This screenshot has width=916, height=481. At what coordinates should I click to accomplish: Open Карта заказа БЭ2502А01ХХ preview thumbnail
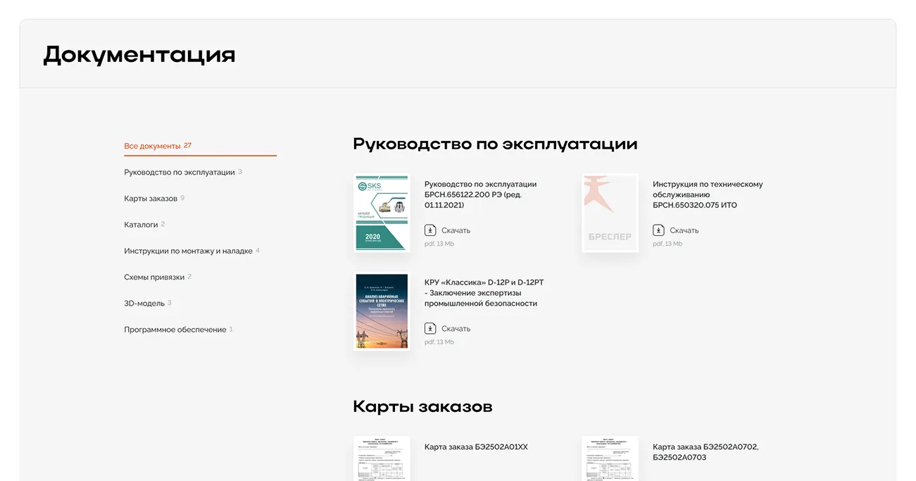[382, 459]
